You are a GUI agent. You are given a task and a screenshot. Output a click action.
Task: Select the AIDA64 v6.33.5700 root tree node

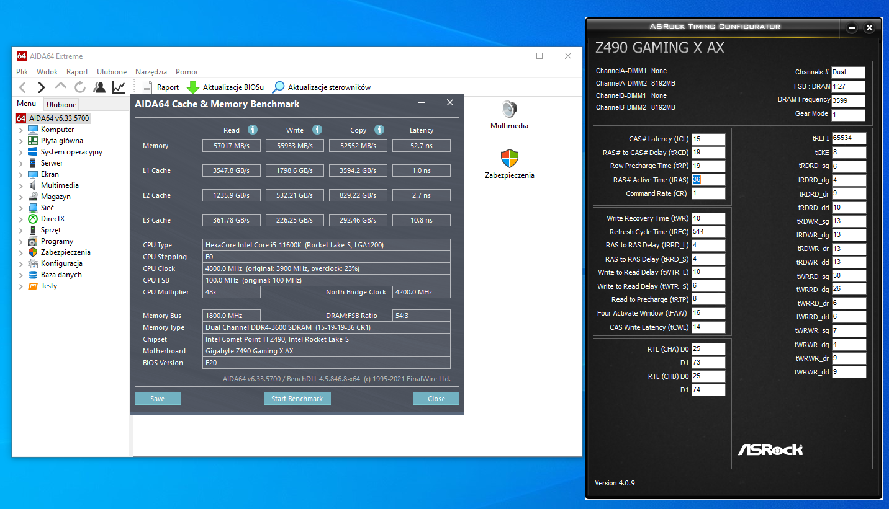[x=53, y=118]
